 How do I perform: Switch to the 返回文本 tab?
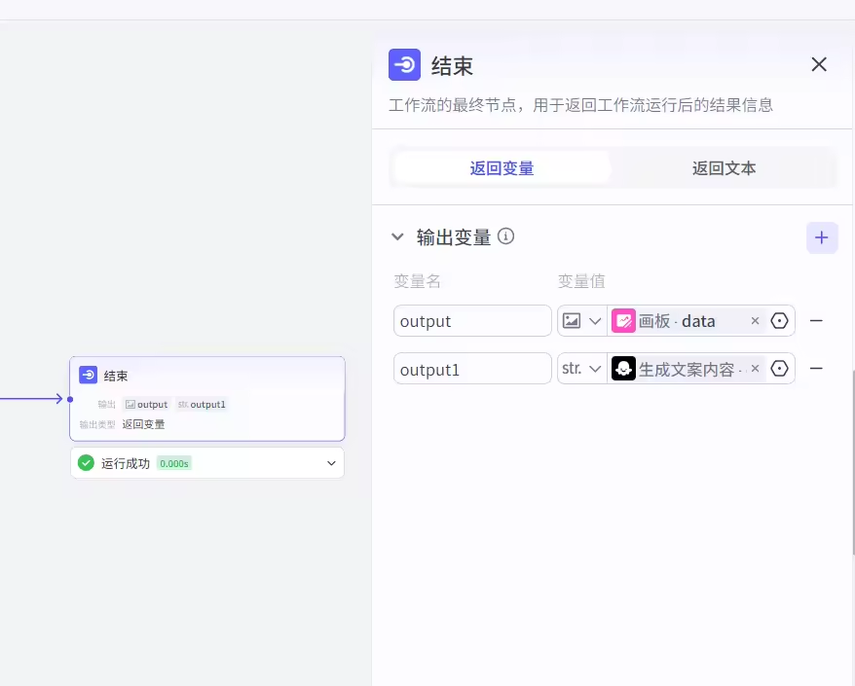(x=724, y=168)
